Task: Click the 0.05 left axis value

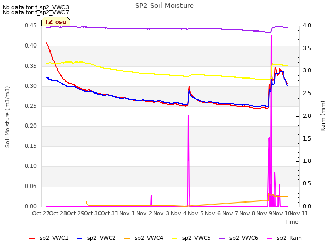Action: pyautogui.click(x=31, y=186)
